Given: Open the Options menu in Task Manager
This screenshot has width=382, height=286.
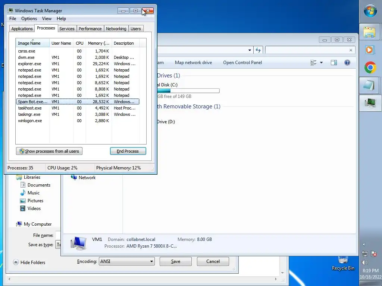Looking at the screenshot, I should [29, 19].
